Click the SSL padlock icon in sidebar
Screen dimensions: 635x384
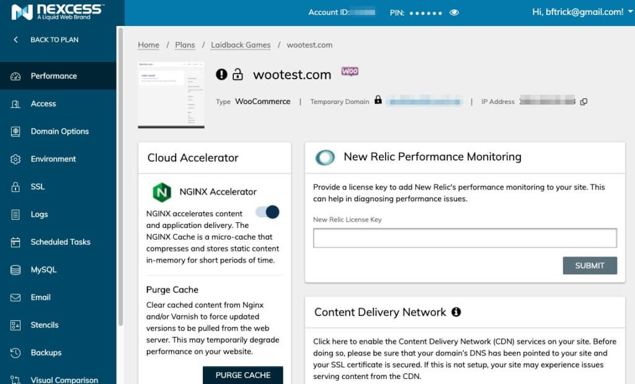[16, 186]
